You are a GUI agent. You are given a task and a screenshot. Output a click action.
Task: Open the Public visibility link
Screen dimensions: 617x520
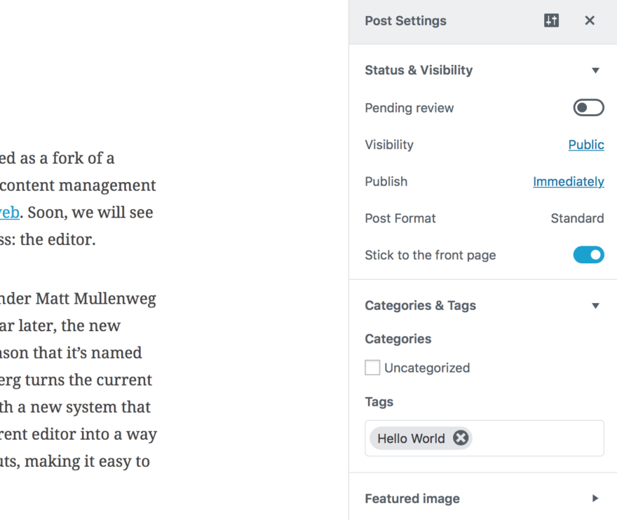point(585,145)
